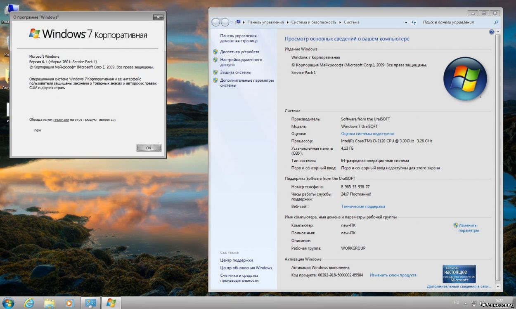The image size is (516, 309).
Task: Select the Система и безопасность breadcrumb
Action: tap(314, 22)
